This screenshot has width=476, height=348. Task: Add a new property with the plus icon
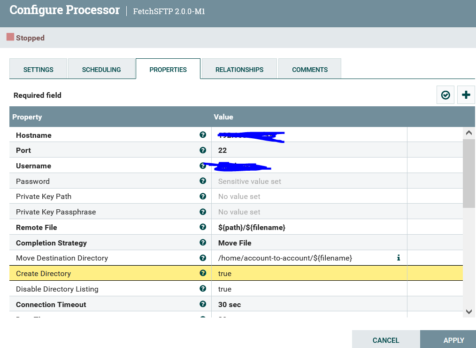pyautogui.click(x=466, y=95)
